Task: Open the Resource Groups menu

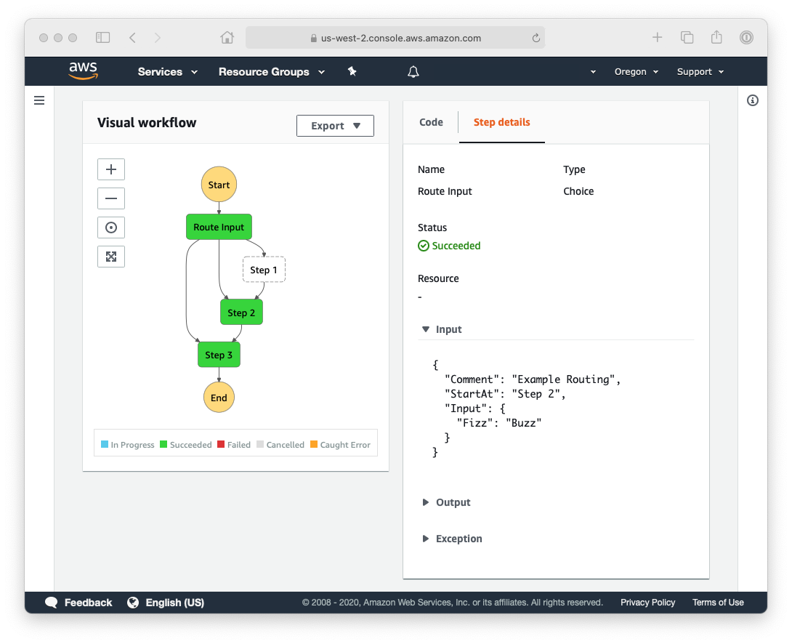Action: [271, 72]
